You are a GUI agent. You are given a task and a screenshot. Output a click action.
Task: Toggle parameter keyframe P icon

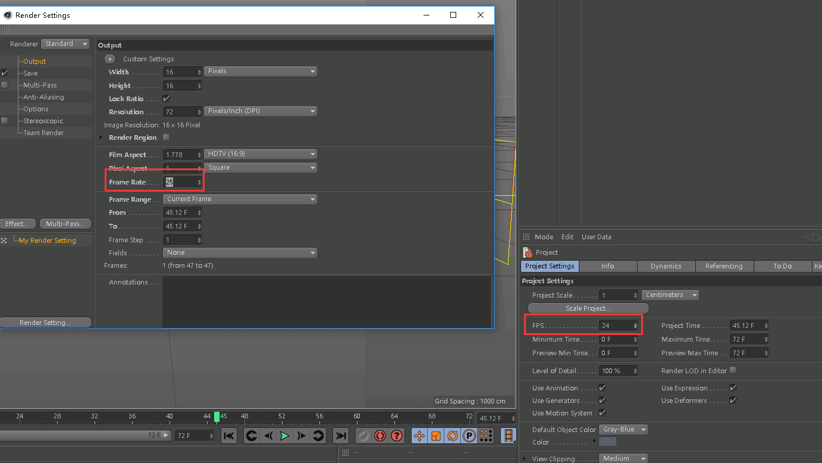pyautogui.click(x=469, y=436)
